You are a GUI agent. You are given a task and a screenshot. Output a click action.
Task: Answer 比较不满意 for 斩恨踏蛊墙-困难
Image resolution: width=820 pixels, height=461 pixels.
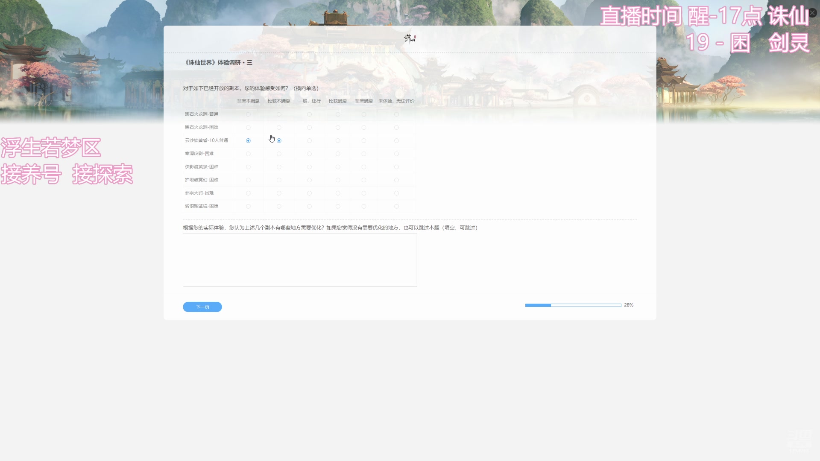pyautogui.click(x=279, y=206)
